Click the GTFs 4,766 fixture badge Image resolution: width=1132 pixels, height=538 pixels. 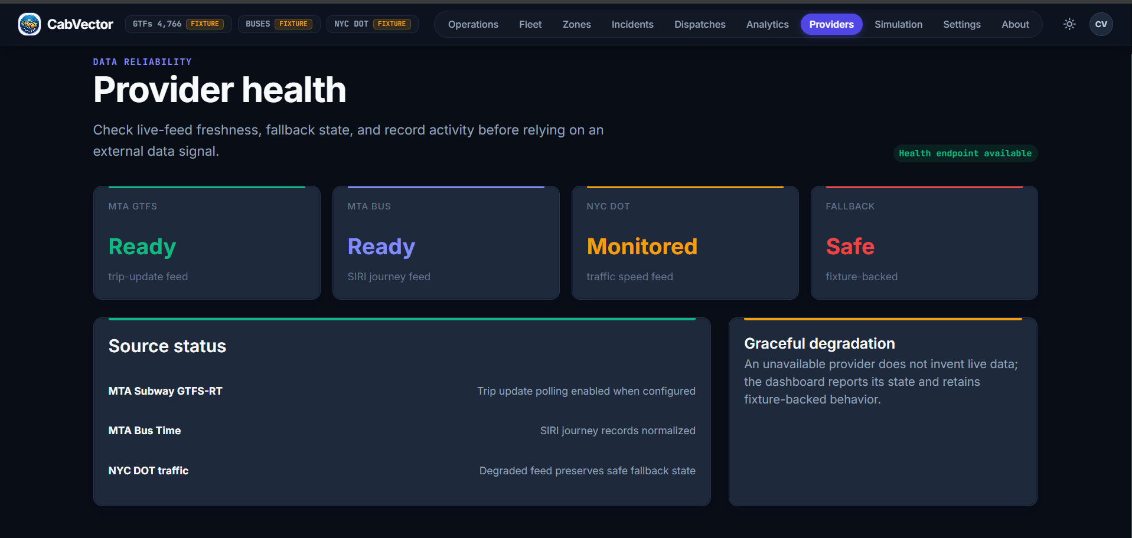point(178,24)
